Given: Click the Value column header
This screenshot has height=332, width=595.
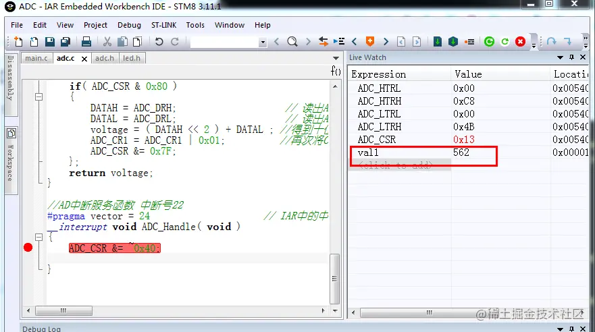Looking at the screenshot, I should tap(500, 74).
